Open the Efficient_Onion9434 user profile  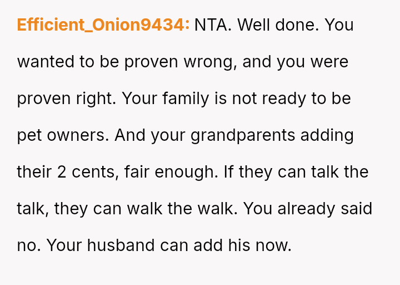point(103,25)
